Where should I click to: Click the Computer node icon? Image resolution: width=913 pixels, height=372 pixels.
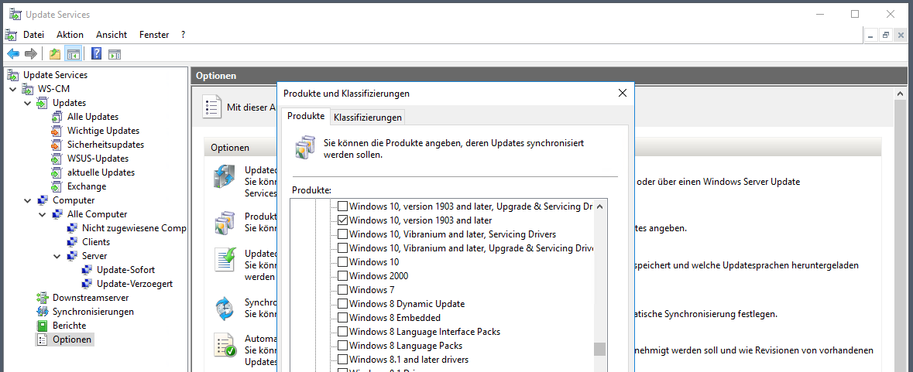(43, 200)
